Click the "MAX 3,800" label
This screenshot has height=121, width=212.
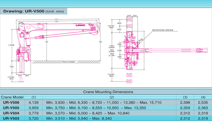coord(112,47)
